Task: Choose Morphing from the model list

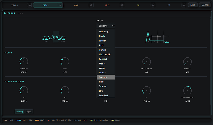Action: 106,32
